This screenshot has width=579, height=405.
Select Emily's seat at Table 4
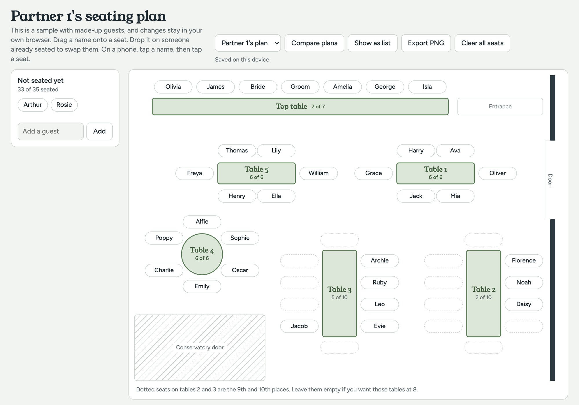coord(202,287)
